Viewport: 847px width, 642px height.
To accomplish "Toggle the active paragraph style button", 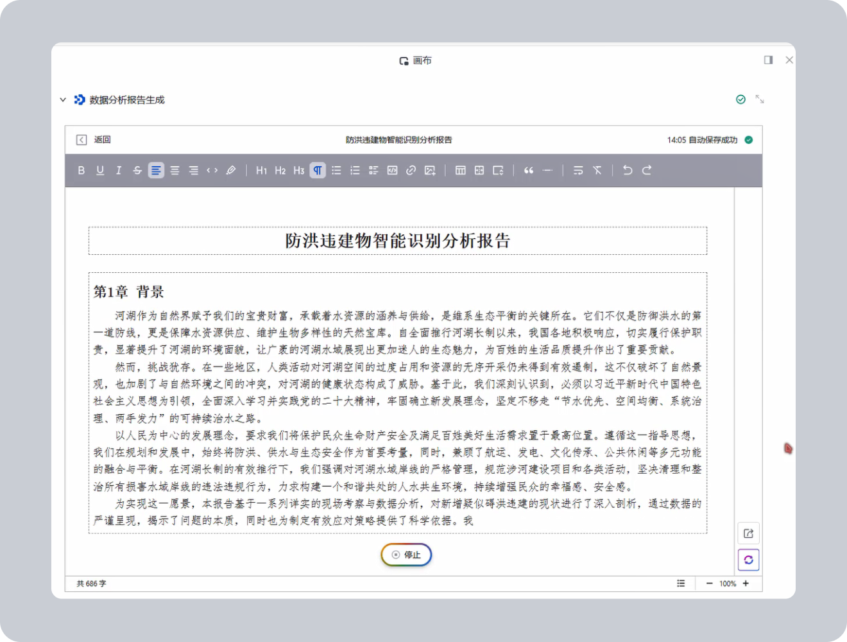I will click(x=318, y=170).
